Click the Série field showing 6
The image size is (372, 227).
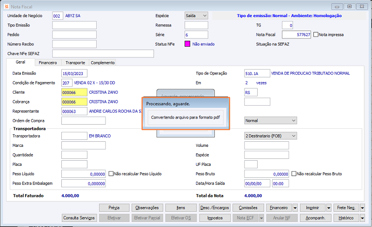[x=196, y=35]
